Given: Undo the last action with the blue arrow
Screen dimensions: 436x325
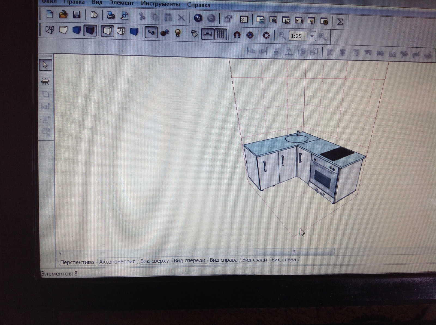Looking at the screenshot, I should point(198,18).
